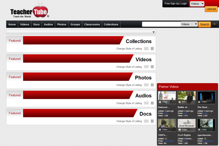Switch Collections section to grid view icon
Viewport: 219px width, 146px height.
tap(152, 49)
